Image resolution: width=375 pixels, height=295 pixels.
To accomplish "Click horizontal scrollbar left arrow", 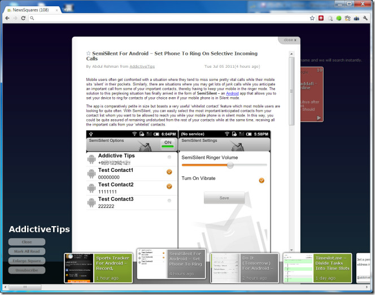I will (5, 287).
